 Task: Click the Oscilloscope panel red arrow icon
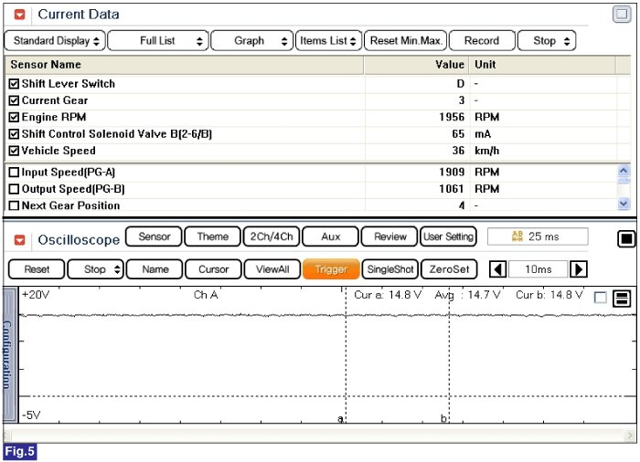coord(20,239)
